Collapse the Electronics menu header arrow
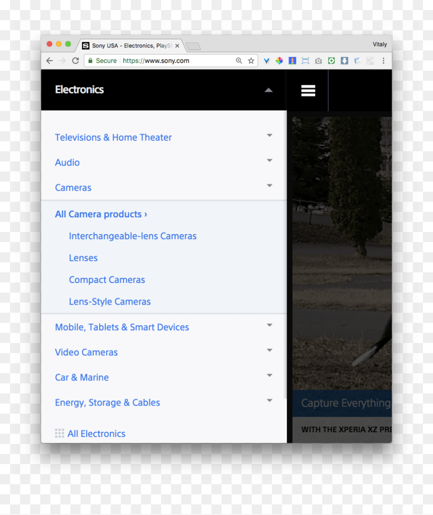 pos(268,90)
